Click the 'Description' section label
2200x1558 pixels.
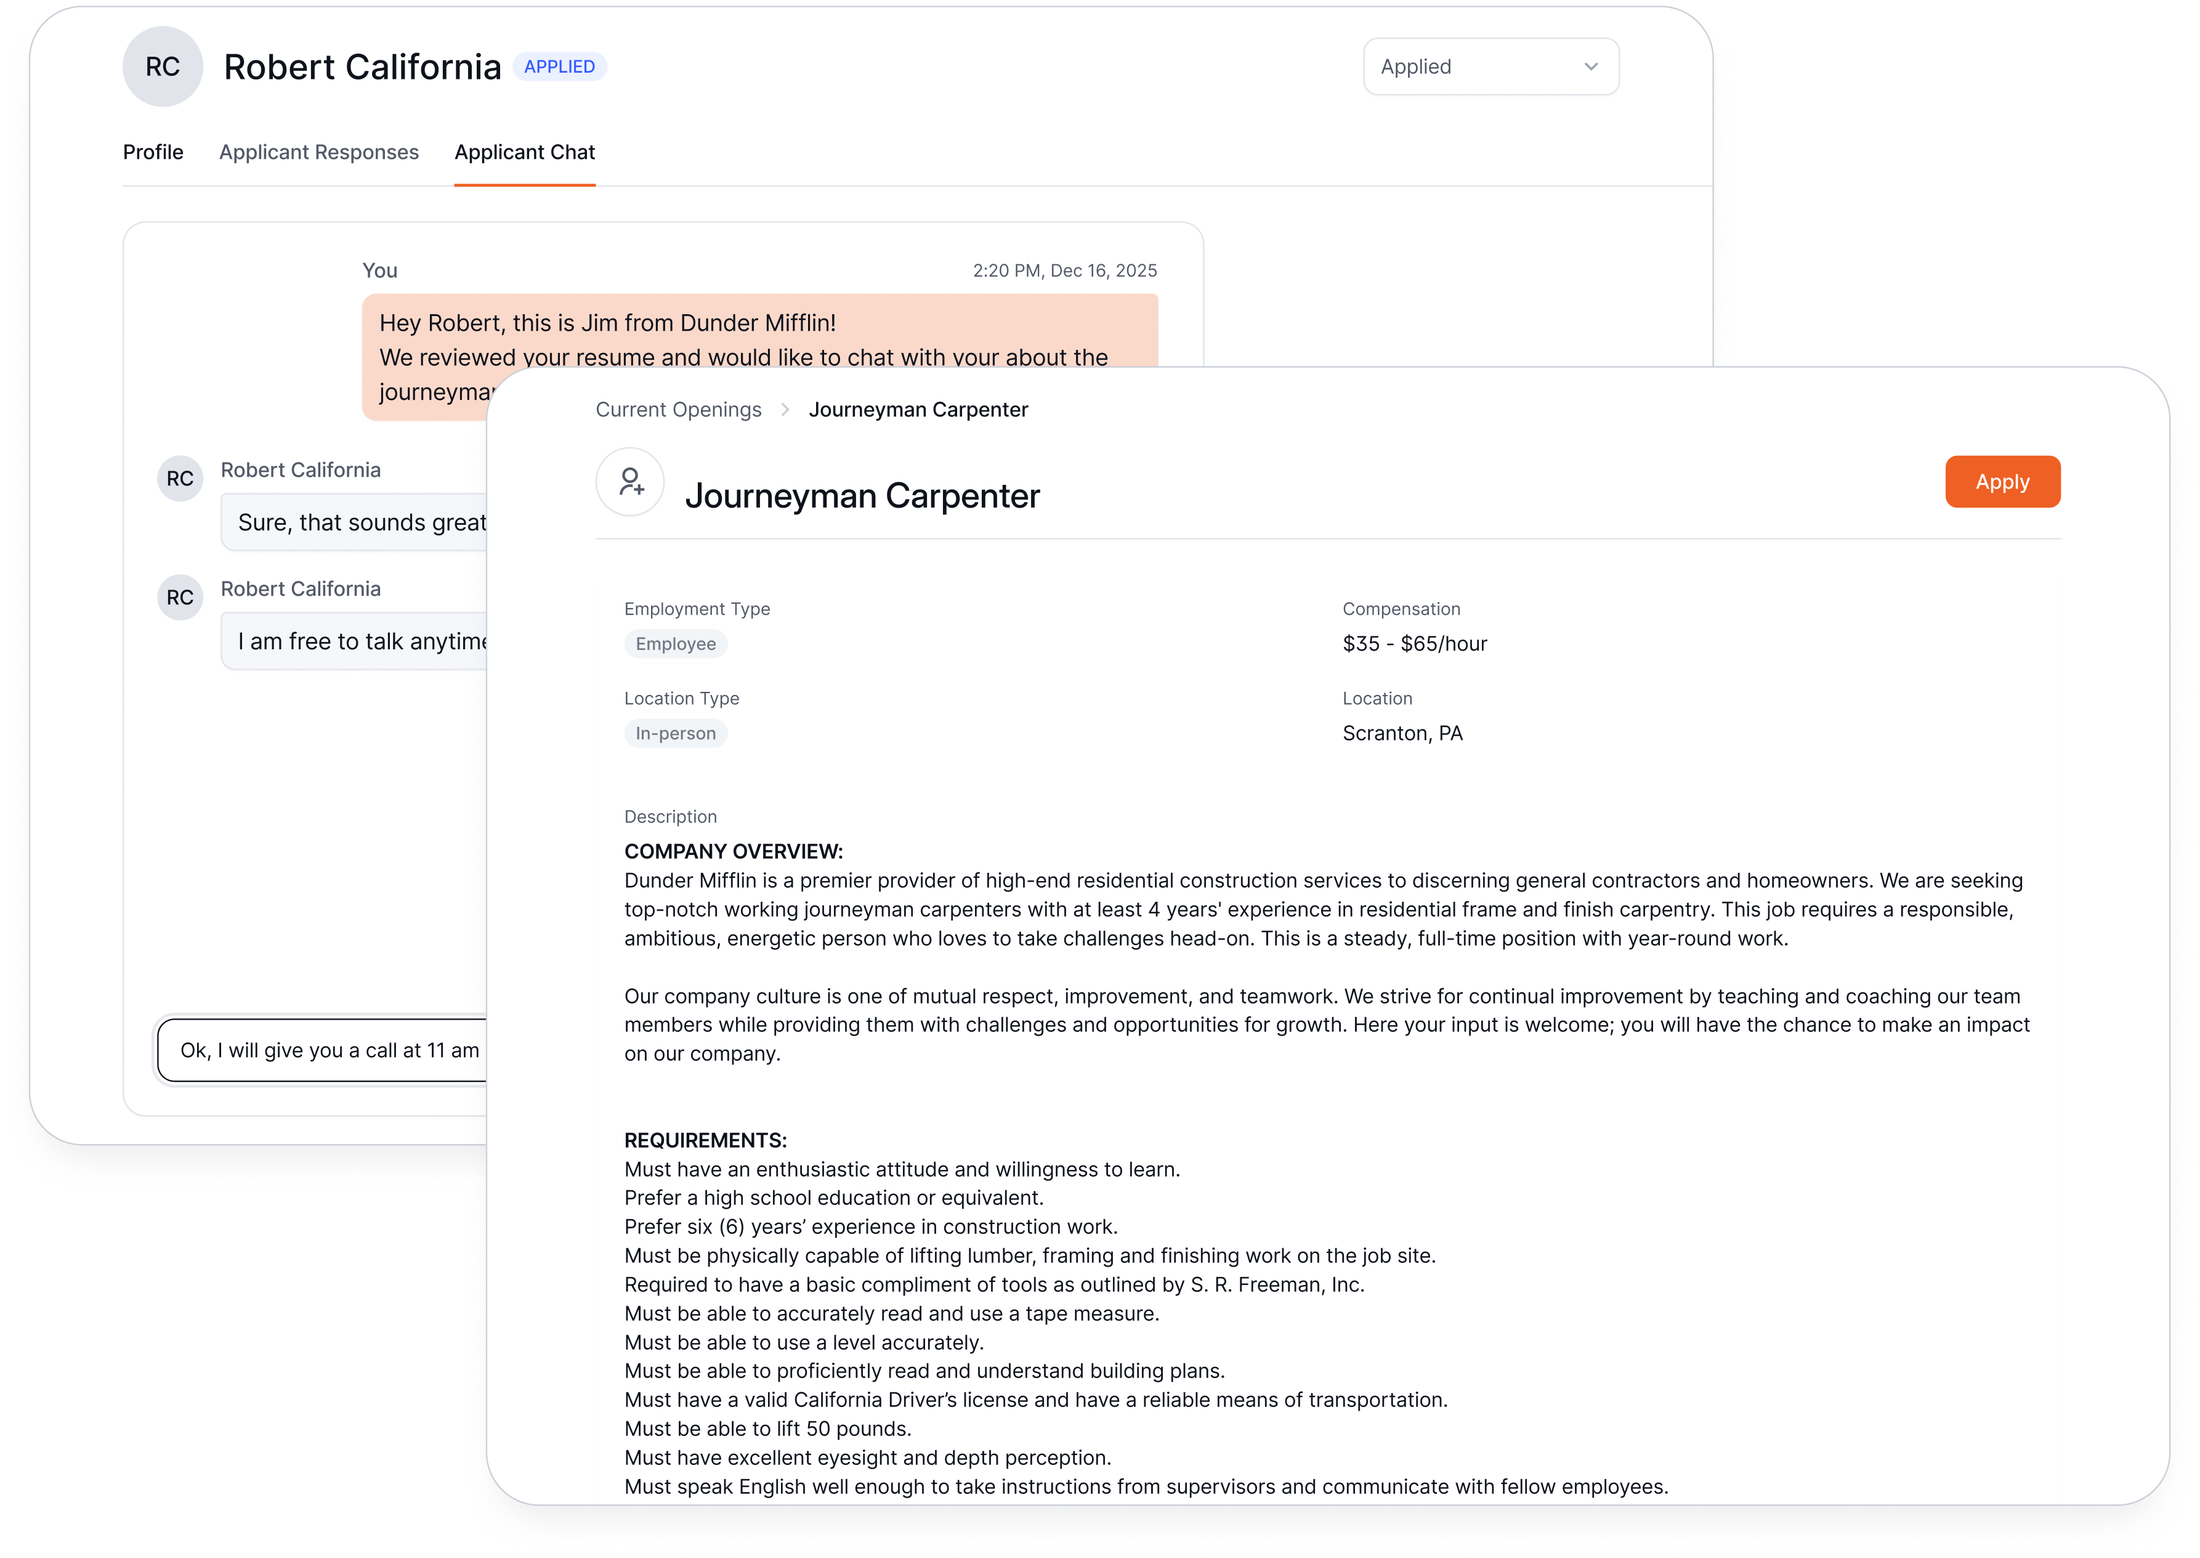(x=670, y=816)
